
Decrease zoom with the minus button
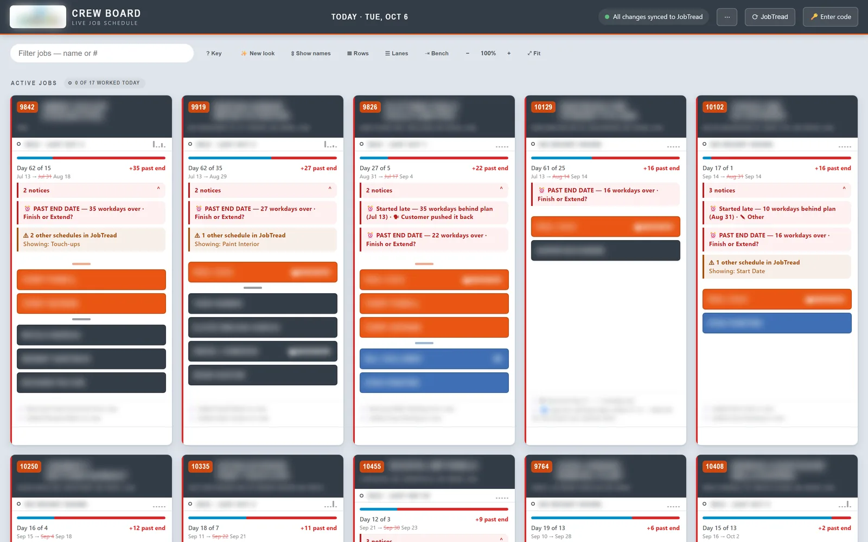click(468, 53)
